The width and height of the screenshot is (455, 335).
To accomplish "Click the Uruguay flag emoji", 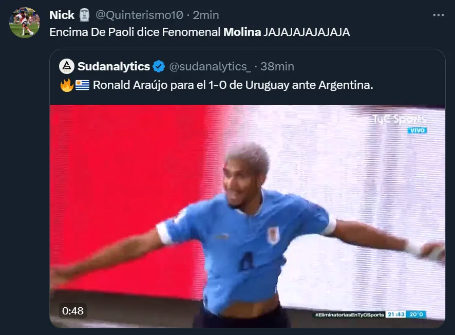I will (82, 85).
